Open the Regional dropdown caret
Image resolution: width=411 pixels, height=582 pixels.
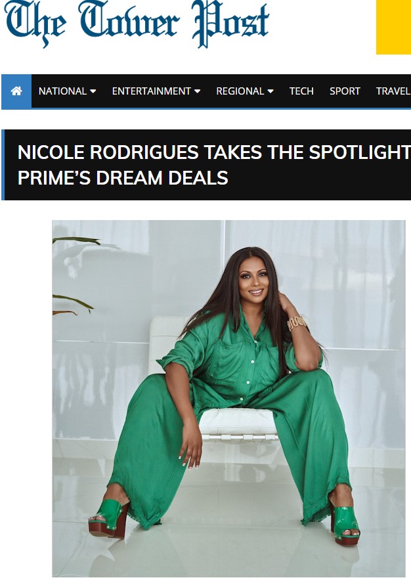coord(270,91)
